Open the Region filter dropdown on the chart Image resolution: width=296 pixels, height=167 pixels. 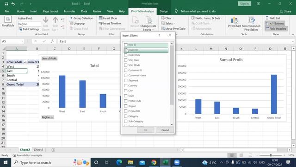tap(48, 117)
